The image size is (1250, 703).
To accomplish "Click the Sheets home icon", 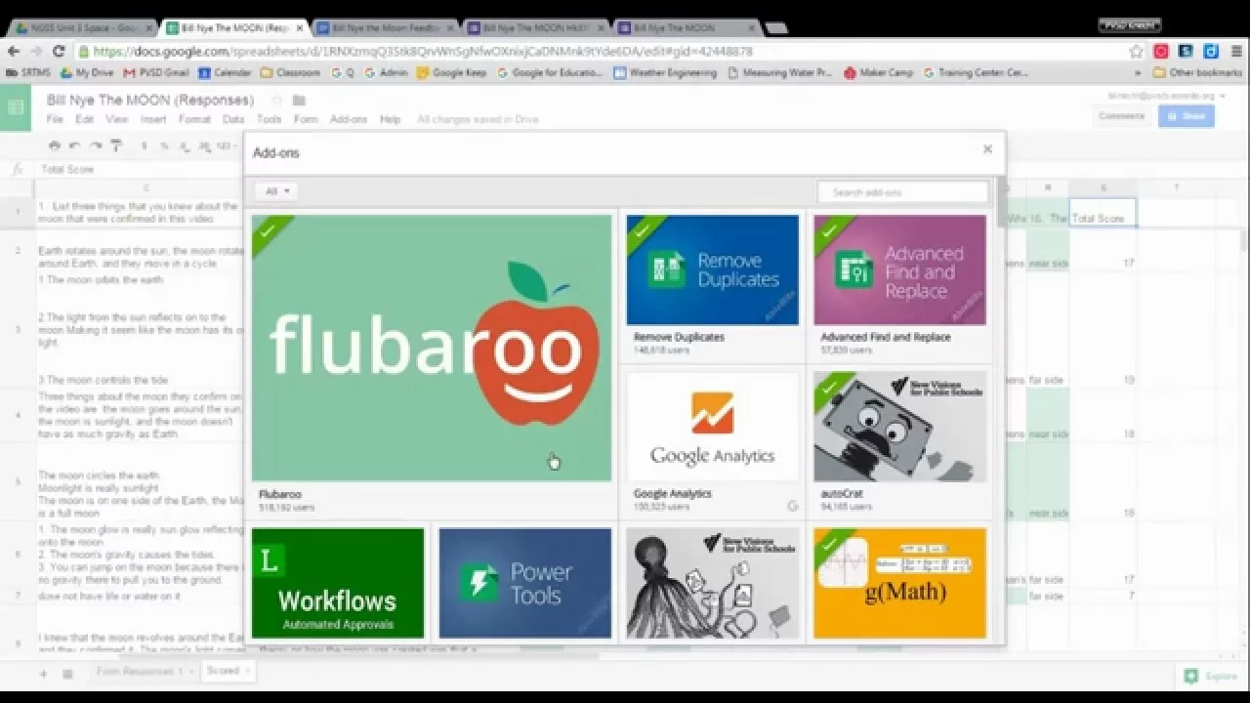I will click(16, 107).
